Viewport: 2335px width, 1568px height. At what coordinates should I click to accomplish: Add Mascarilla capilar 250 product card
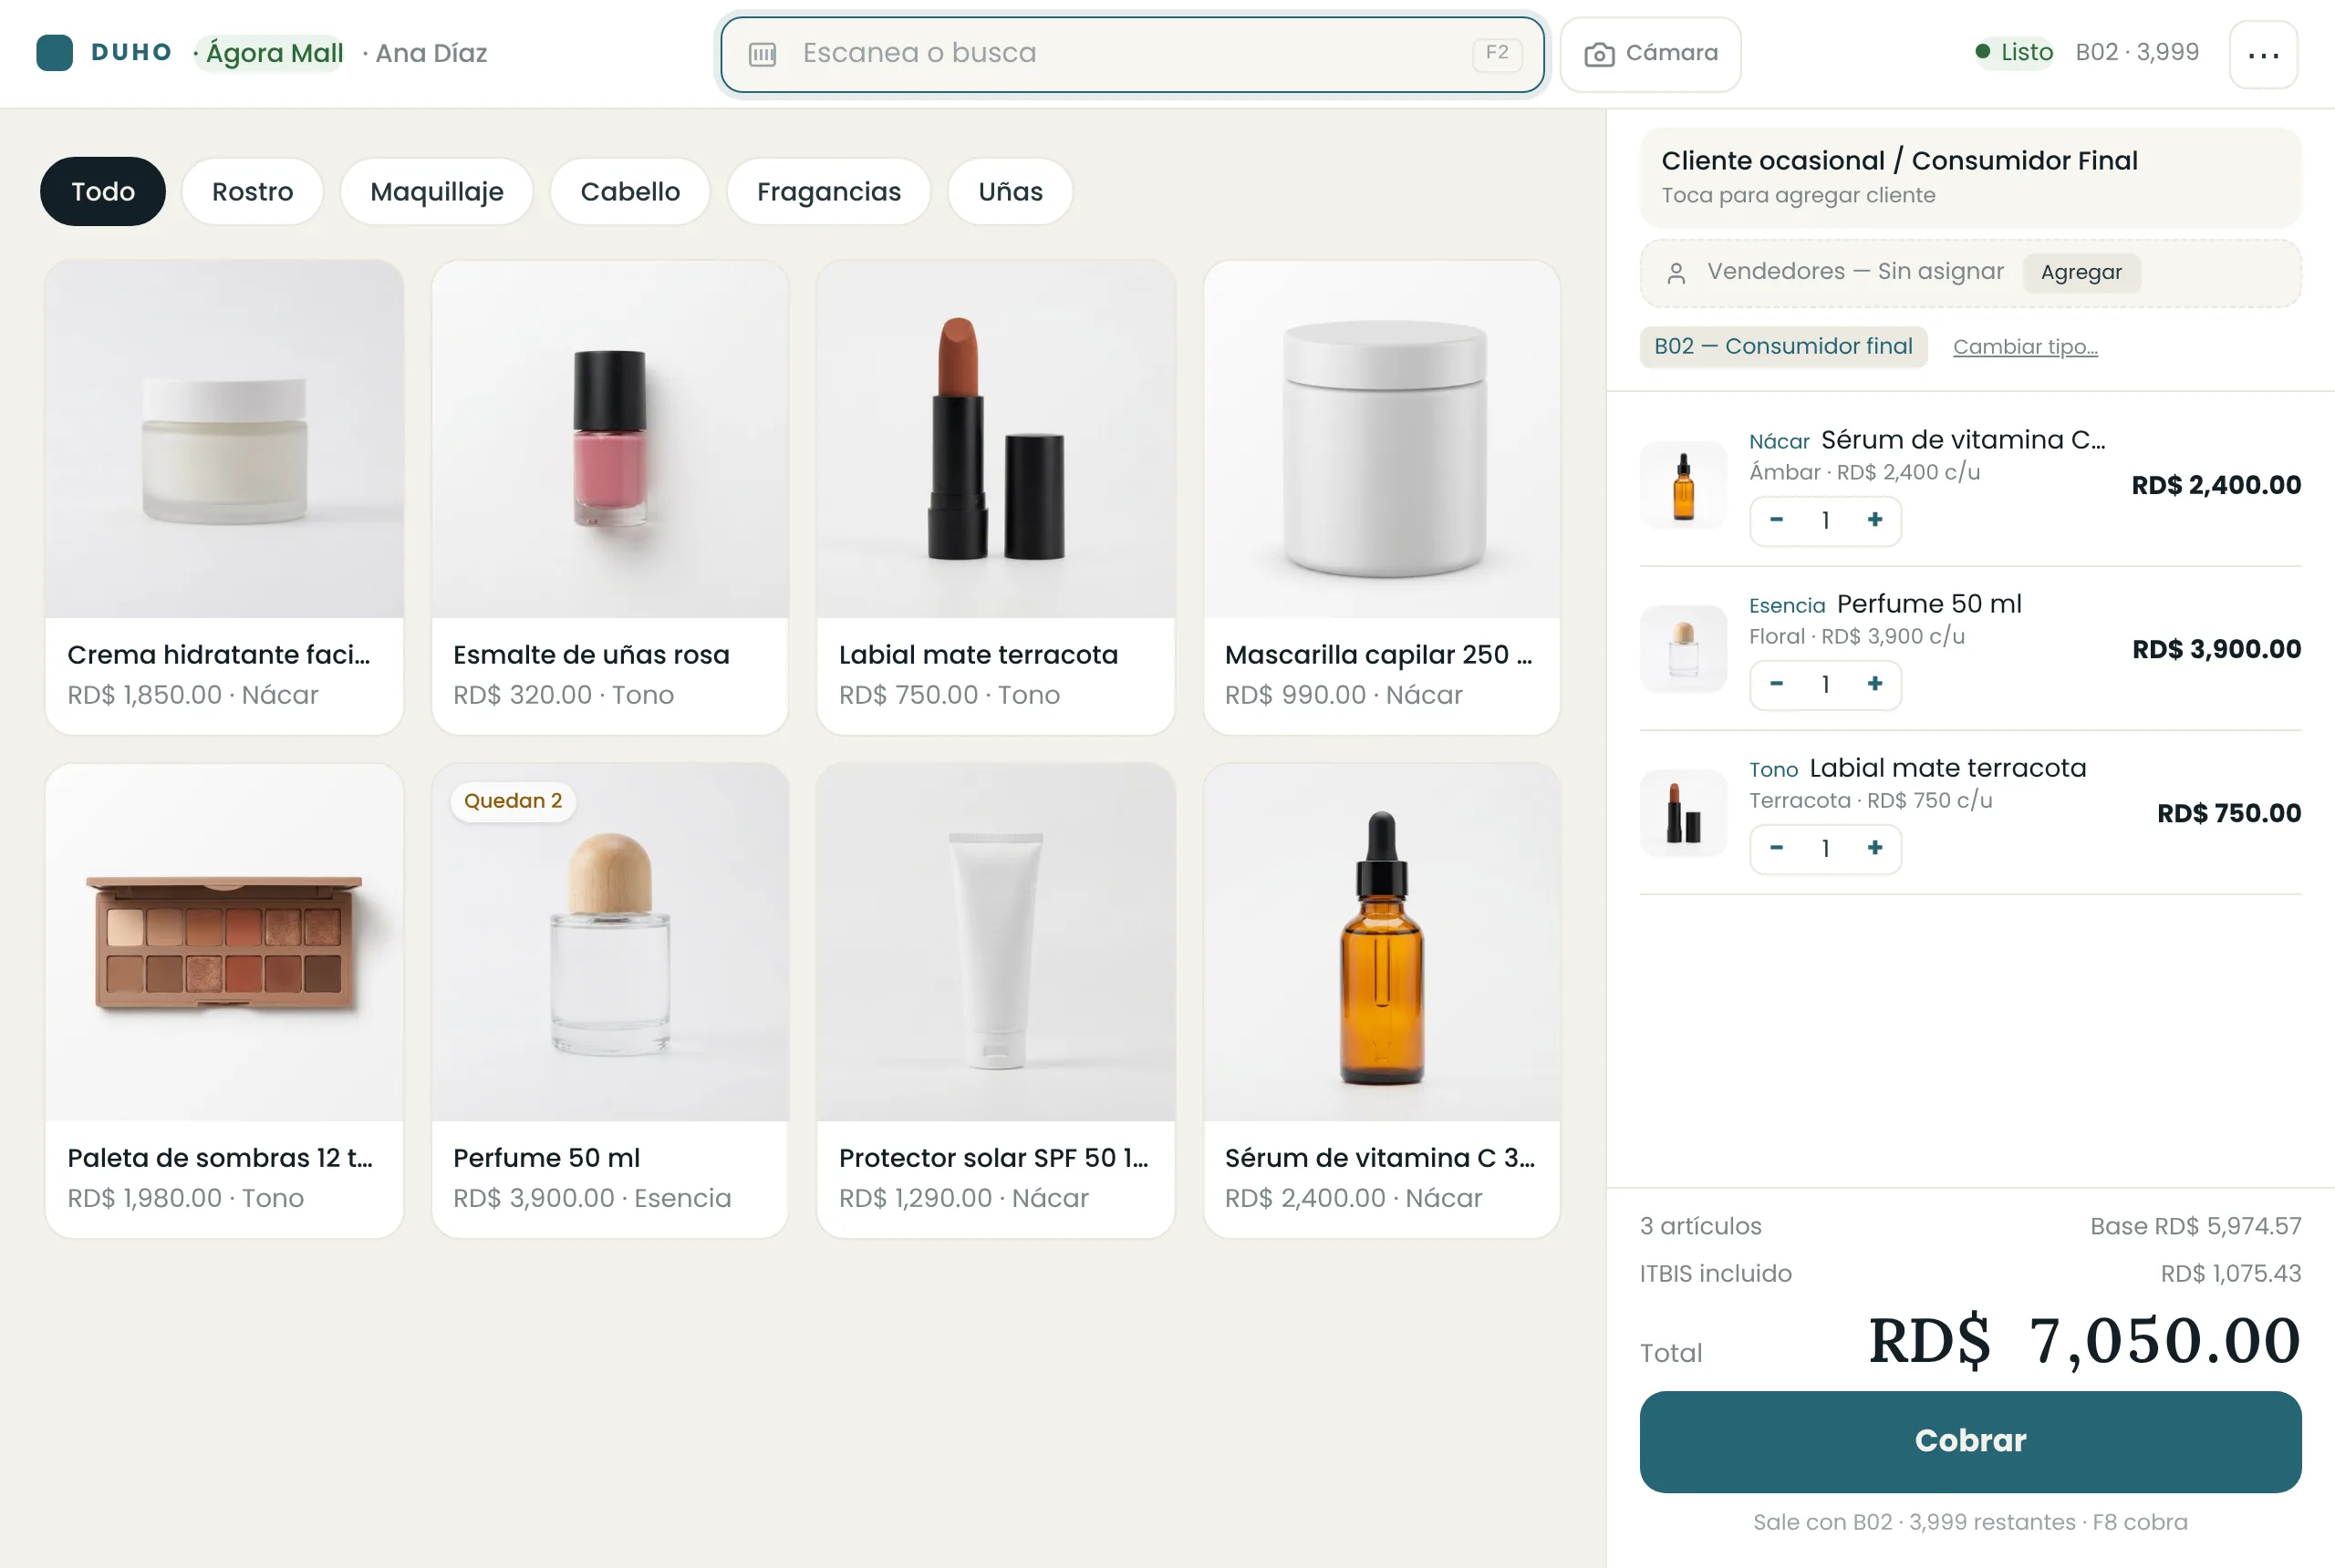click(x=1382, y=497)
